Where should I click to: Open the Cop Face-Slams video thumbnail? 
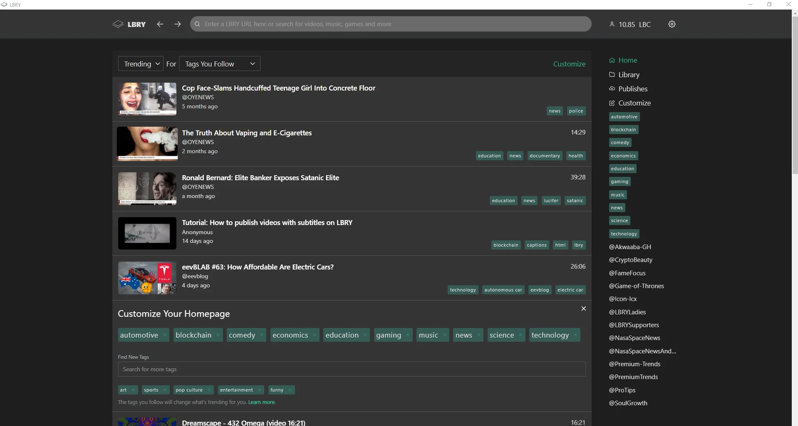[x=147, y=99]
